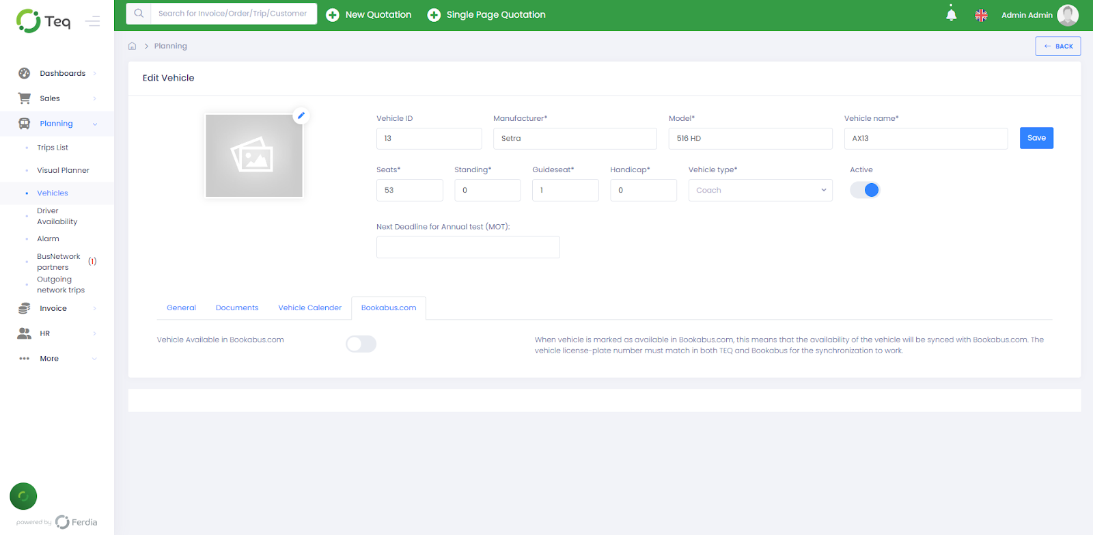Click the Manufacturer input field
The width and height of the screenshot is (1093, 535).
click(575, 139)
